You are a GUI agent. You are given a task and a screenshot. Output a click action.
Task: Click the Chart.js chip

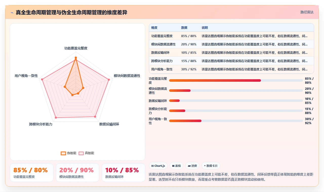[158, 166]
